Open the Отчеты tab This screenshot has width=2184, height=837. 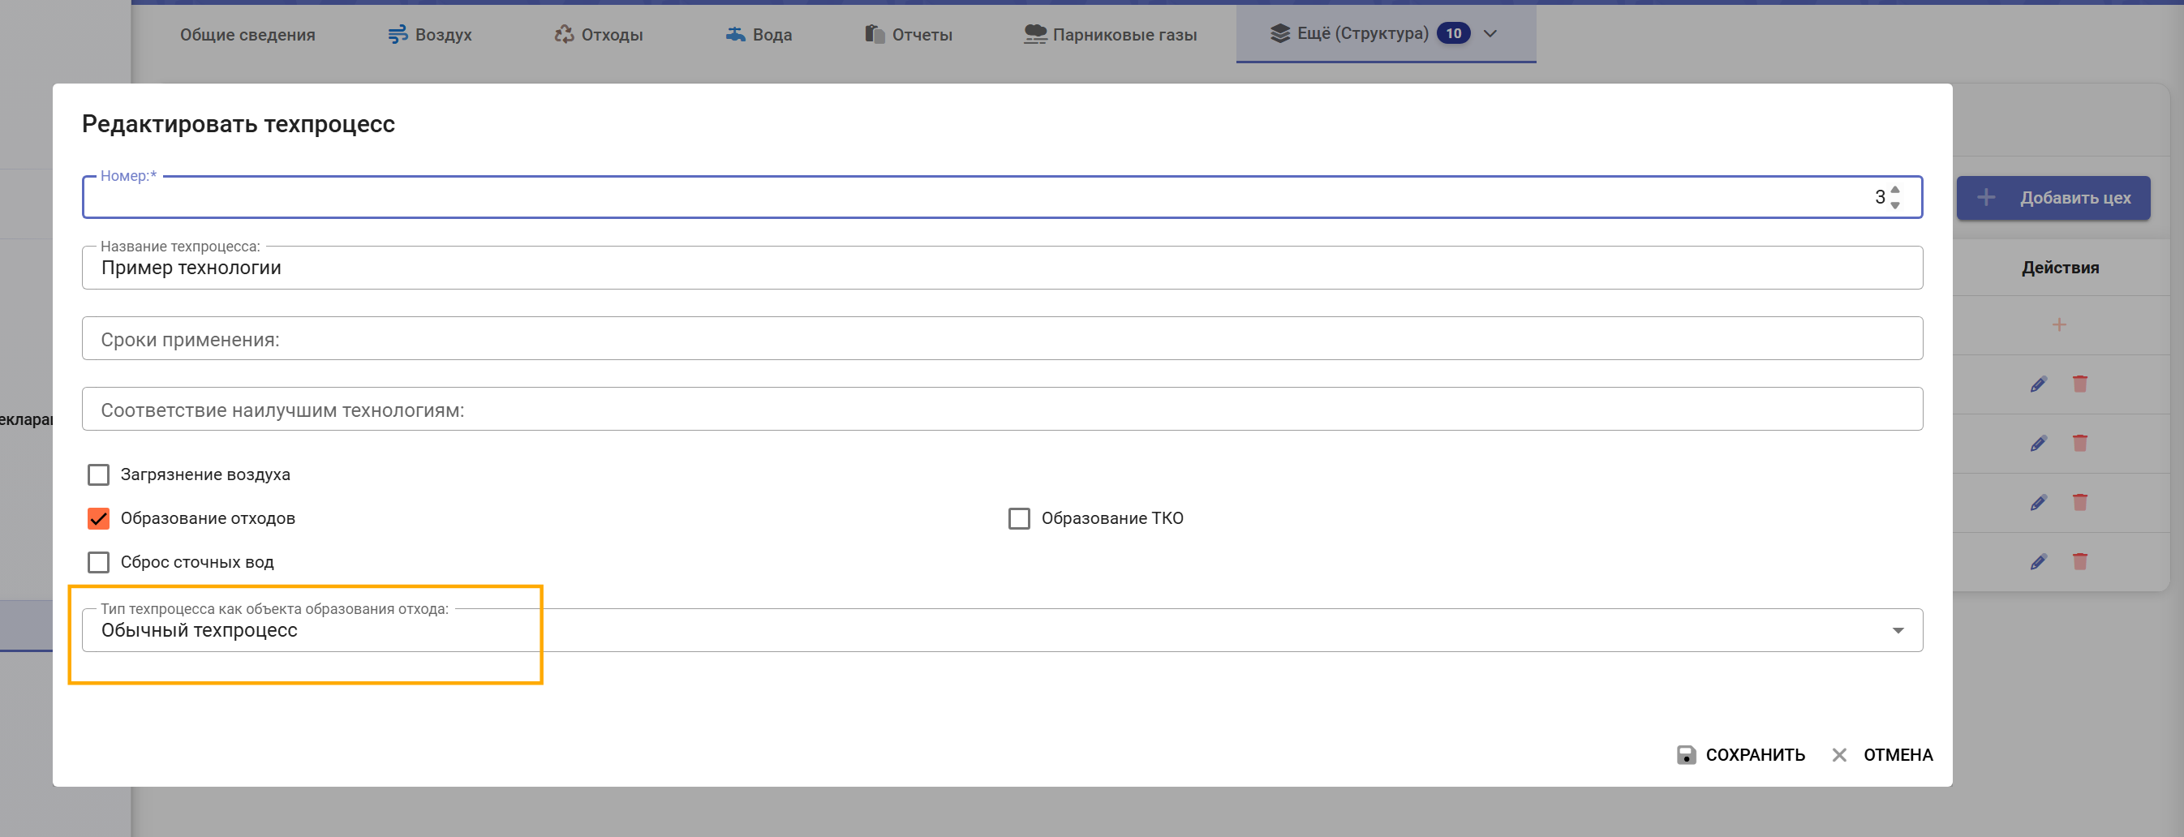[909, 35]
